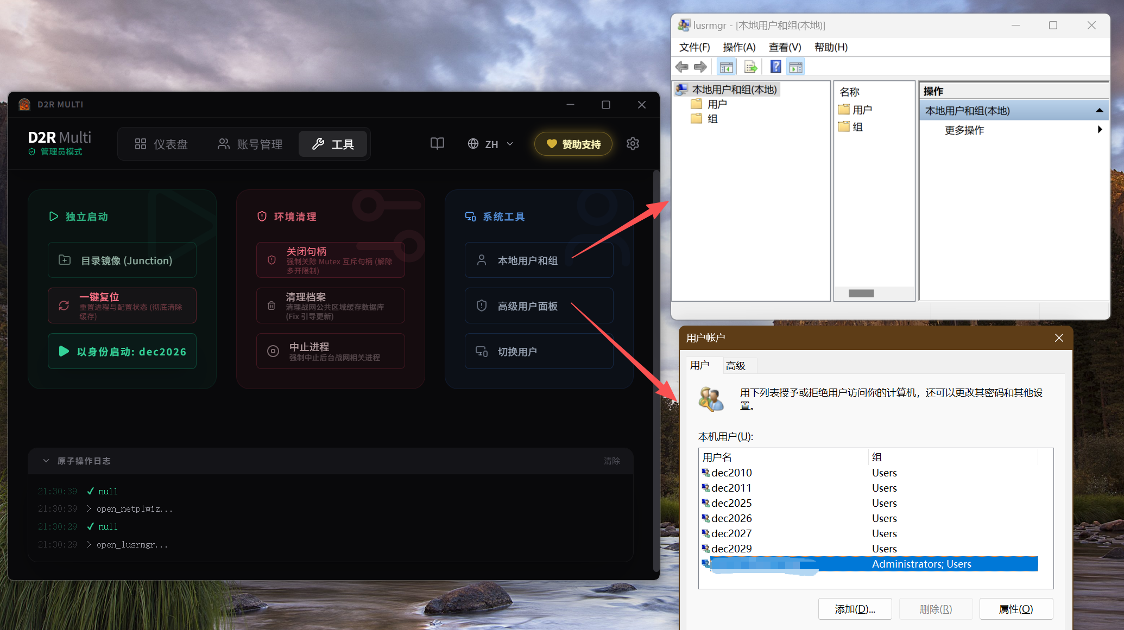
Task: Select 用户 folder in lusrmgr tree
Action: point(709,104)
